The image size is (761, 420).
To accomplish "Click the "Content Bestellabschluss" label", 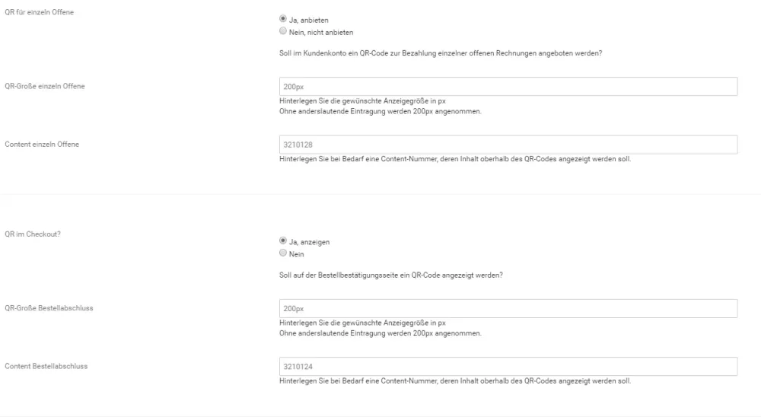I will 46,366.
